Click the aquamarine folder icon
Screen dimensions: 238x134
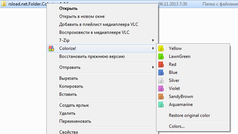161,105
